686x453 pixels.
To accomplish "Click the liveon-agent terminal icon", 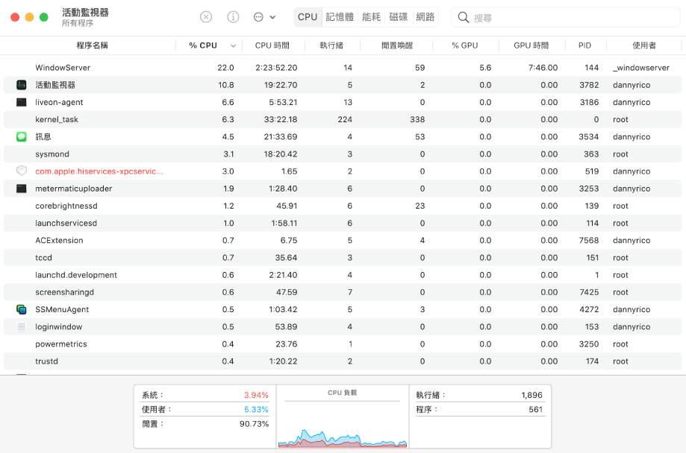I will click(x=22, y=102).
